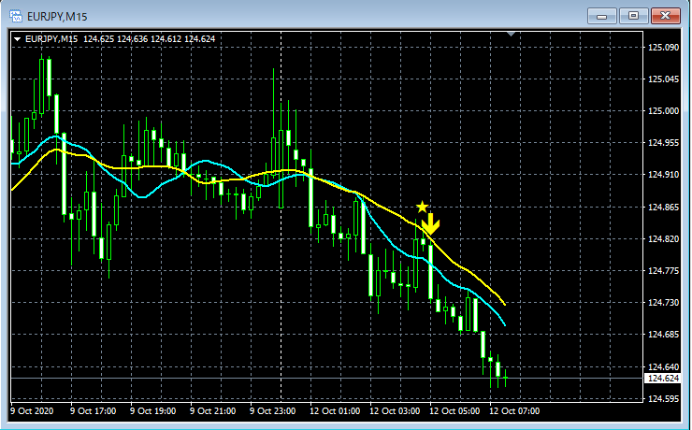Click the 12 Oct 01:00 time label

coord(335,411)
